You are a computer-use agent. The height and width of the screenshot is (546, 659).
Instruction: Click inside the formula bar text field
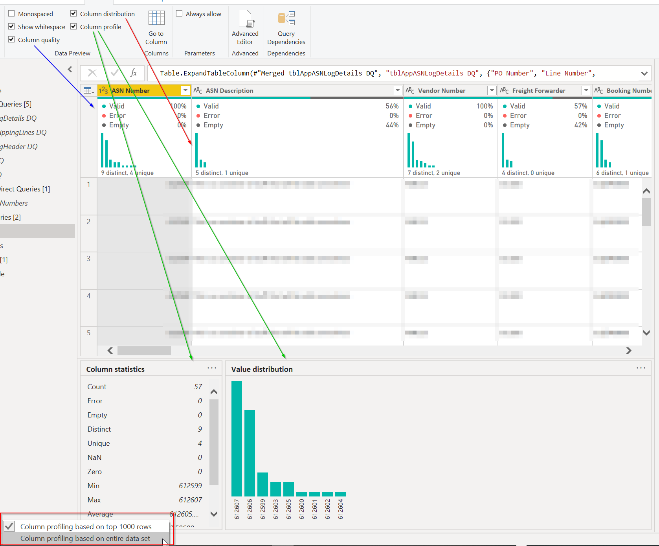[393, 73]
